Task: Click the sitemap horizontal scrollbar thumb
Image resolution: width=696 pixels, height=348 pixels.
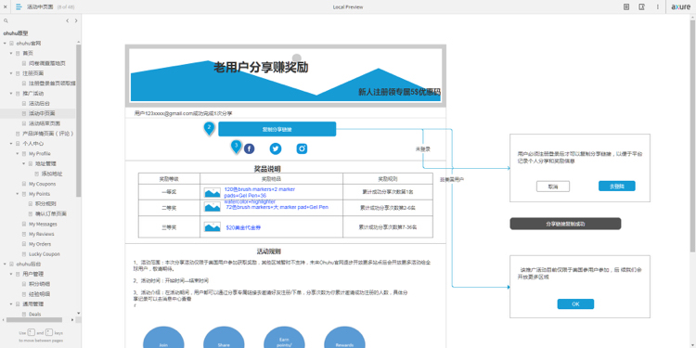Action: click(x=33, y=319)
